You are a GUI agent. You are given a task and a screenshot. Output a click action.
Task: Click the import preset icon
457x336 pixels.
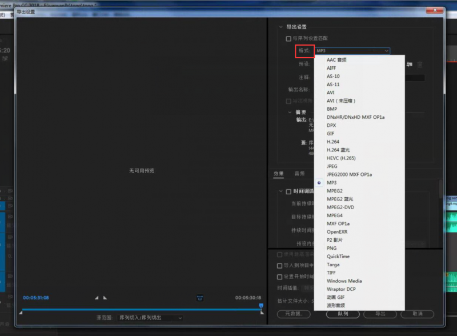[410, 64]
